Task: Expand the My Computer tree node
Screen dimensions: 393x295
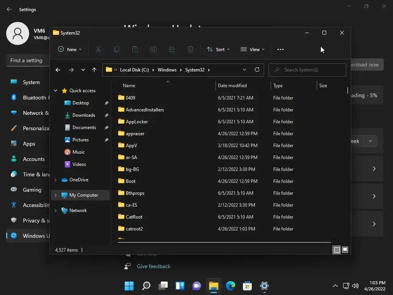Action: [x=56, y=195]
